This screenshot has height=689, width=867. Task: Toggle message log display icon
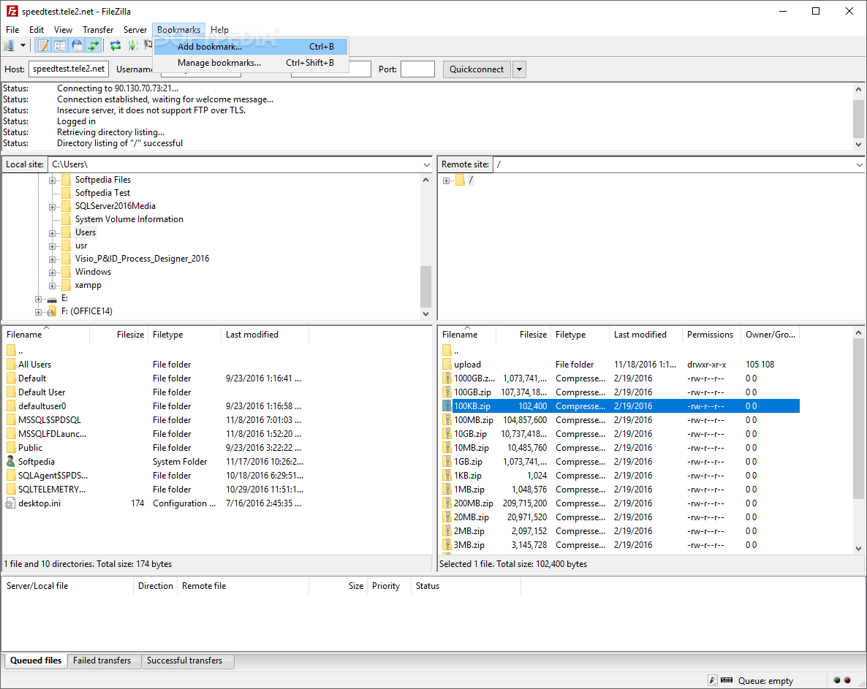[x=42, y=46]
